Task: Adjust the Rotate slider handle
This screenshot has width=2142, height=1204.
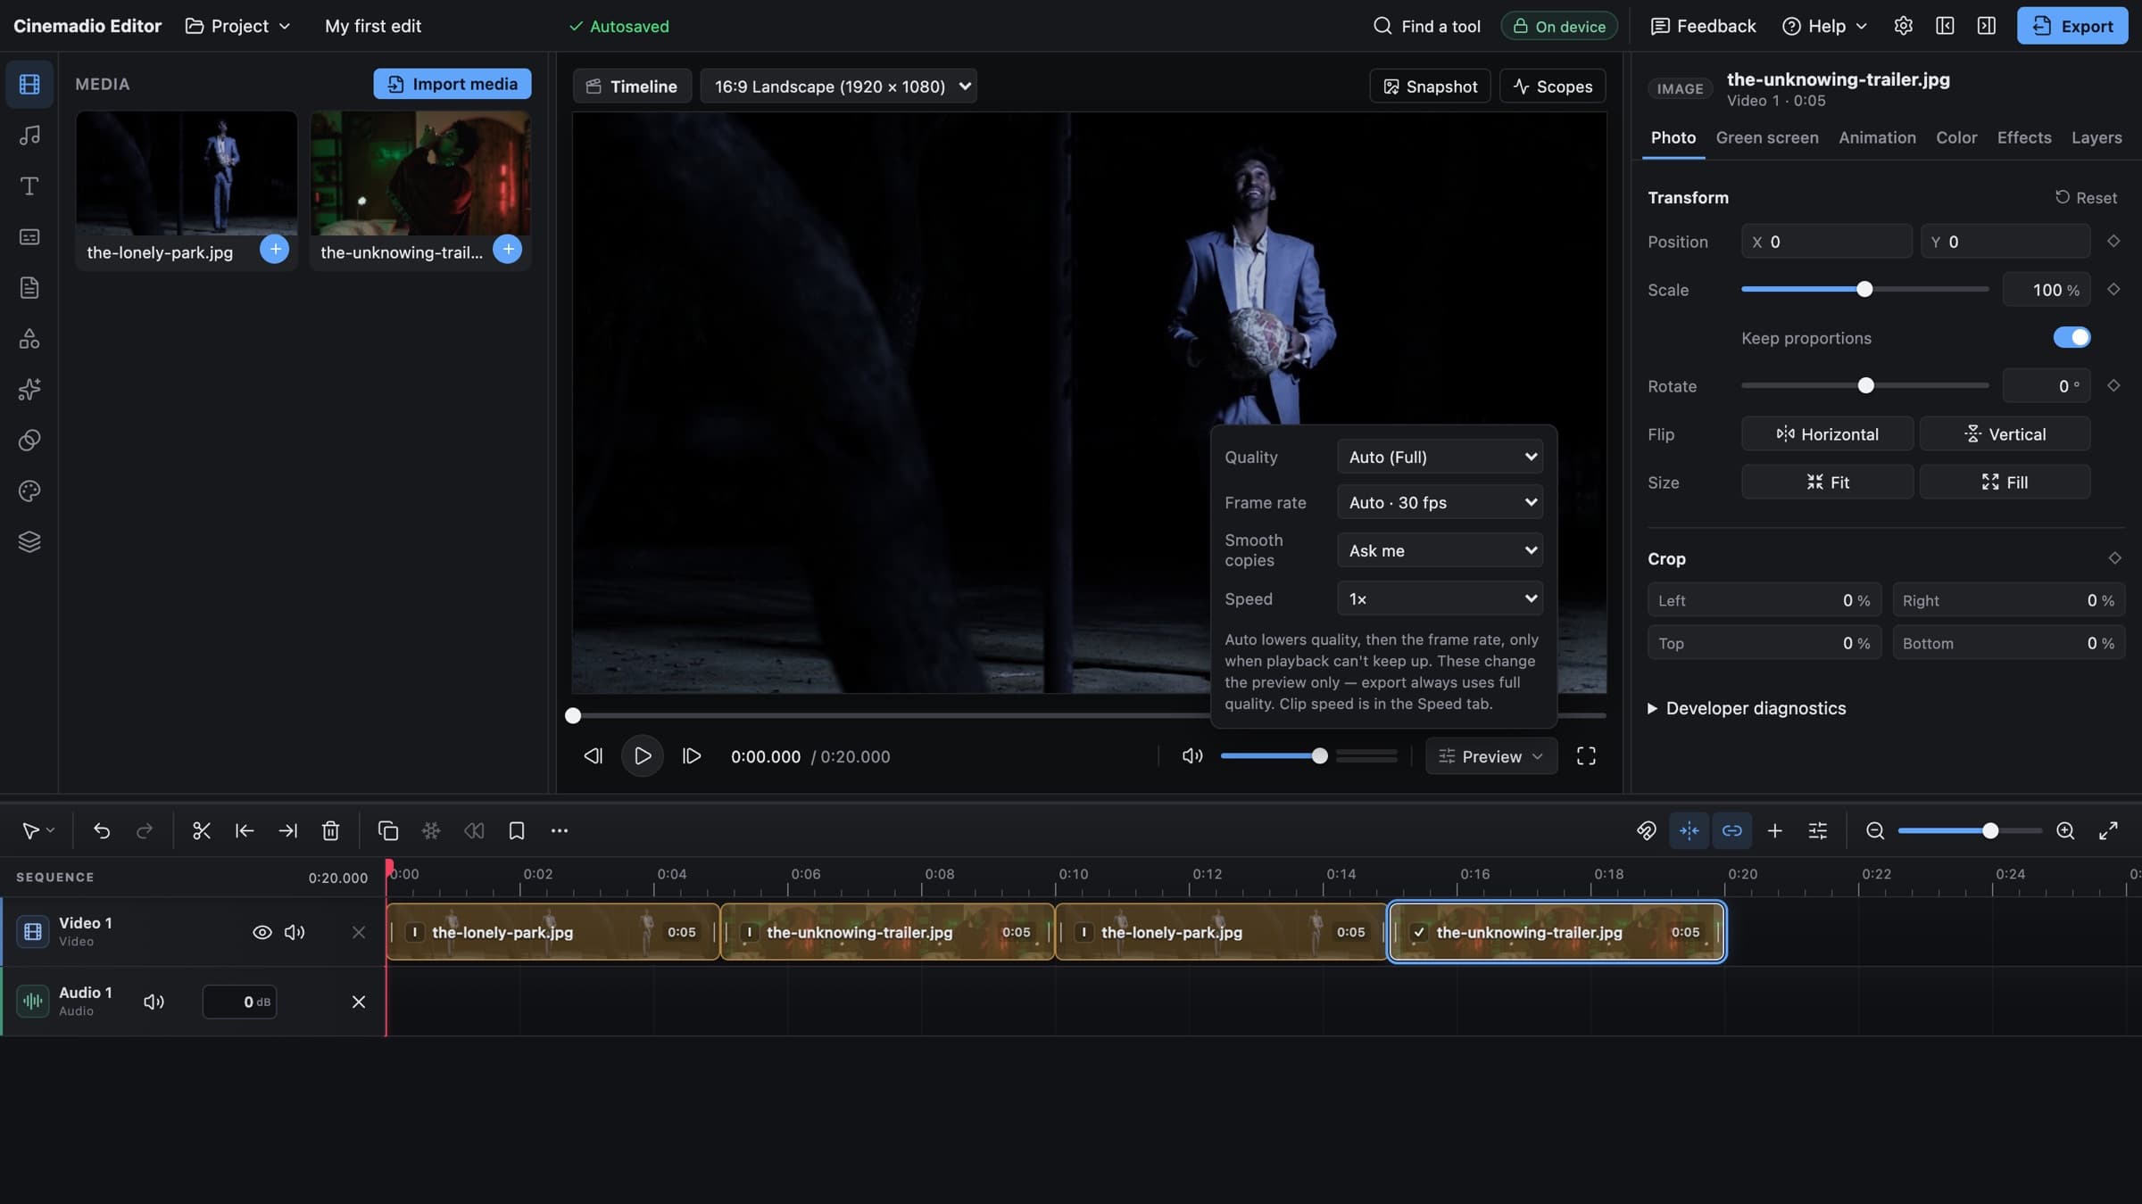Action: click(1865, 386)
